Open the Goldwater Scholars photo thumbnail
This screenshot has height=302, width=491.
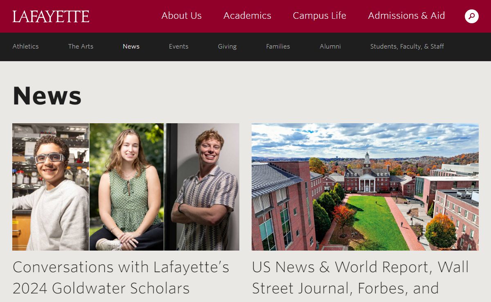click(126, 187)
